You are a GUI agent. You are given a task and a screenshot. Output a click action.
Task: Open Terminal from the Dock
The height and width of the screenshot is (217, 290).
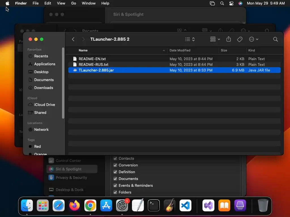154,205
